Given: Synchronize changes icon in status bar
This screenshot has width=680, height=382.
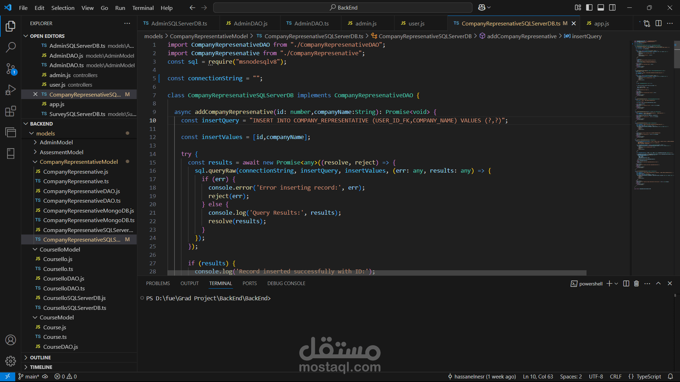Looking at the screenshot, I should [45, 377].
